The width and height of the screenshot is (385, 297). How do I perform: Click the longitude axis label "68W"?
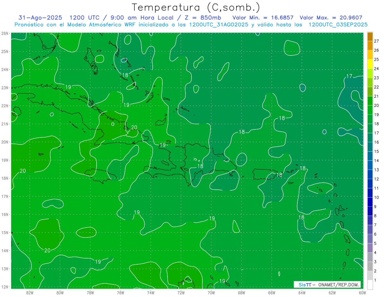click(x=241, y=292)
